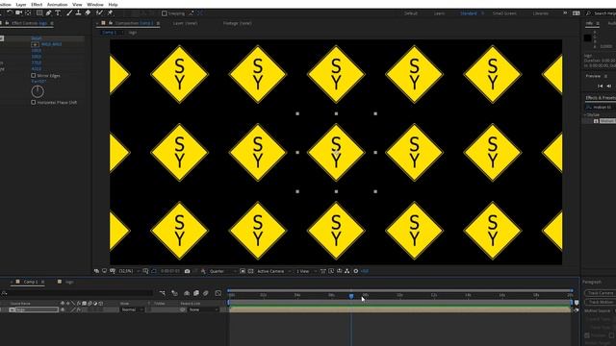Toggle mask and shape path visibility icon
The image size is (616, 346).
154,271
